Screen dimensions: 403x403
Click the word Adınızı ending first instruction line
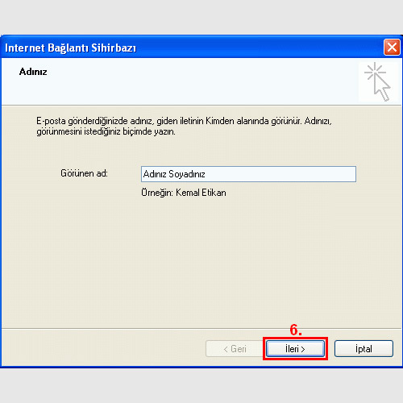coord(318,121)
